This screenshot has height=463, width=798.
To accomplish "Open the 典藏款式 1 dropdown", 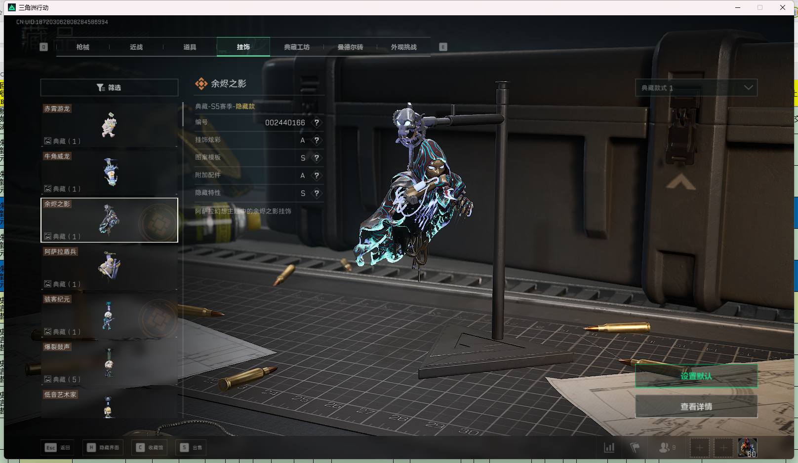I will tap(696, 88).
